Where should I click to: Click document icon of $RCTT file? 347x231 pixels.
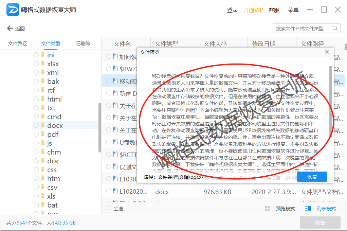[x=115, y=154]
